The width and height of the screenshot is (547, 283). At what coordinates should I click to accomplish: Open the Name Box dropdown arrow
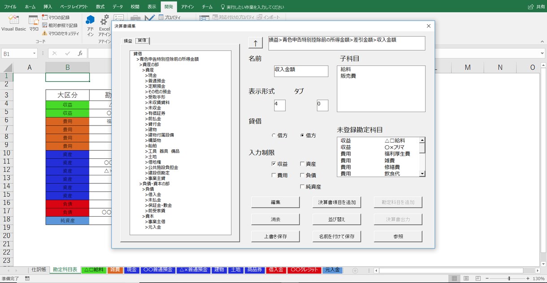coord(35,54)
